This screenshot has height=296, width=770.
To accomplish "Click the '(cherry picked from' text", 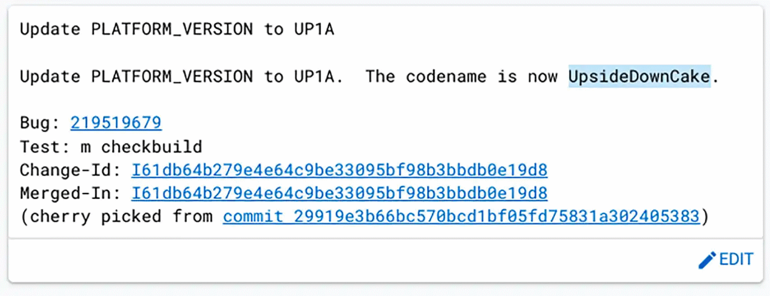I will click(x=116, y=216).
